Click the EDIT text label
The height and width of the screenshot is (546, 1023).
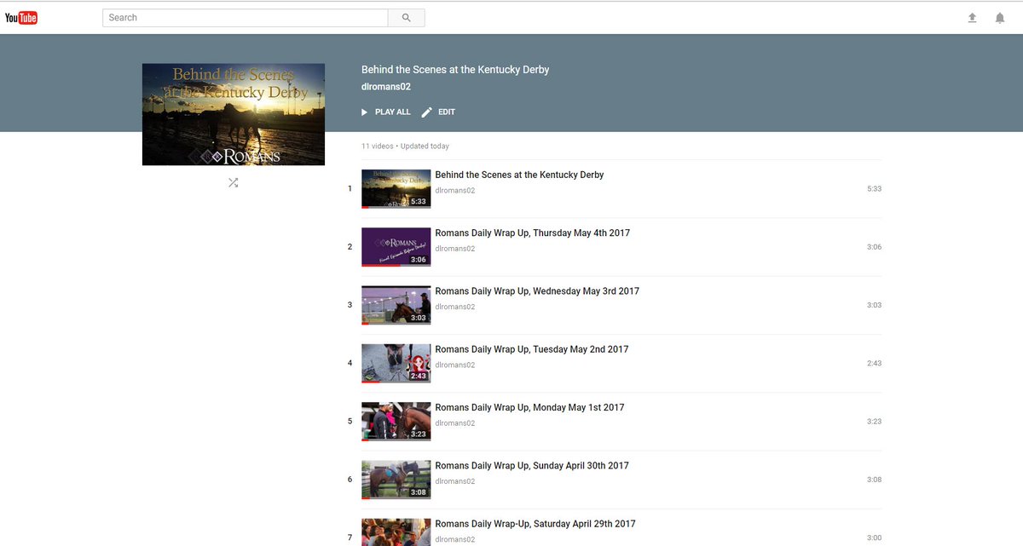click(x=447, y=112)
